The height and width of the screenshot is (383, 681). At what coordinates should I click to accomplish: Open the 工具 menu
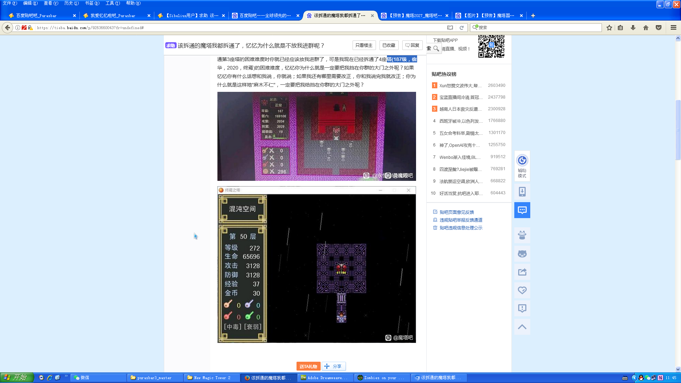click(x=112, y=3)
